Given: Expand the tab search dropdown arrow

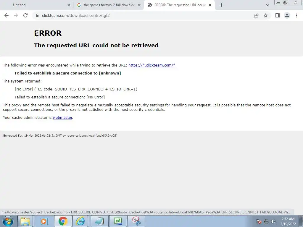Looking at the screenshot, I should (267, 5).
